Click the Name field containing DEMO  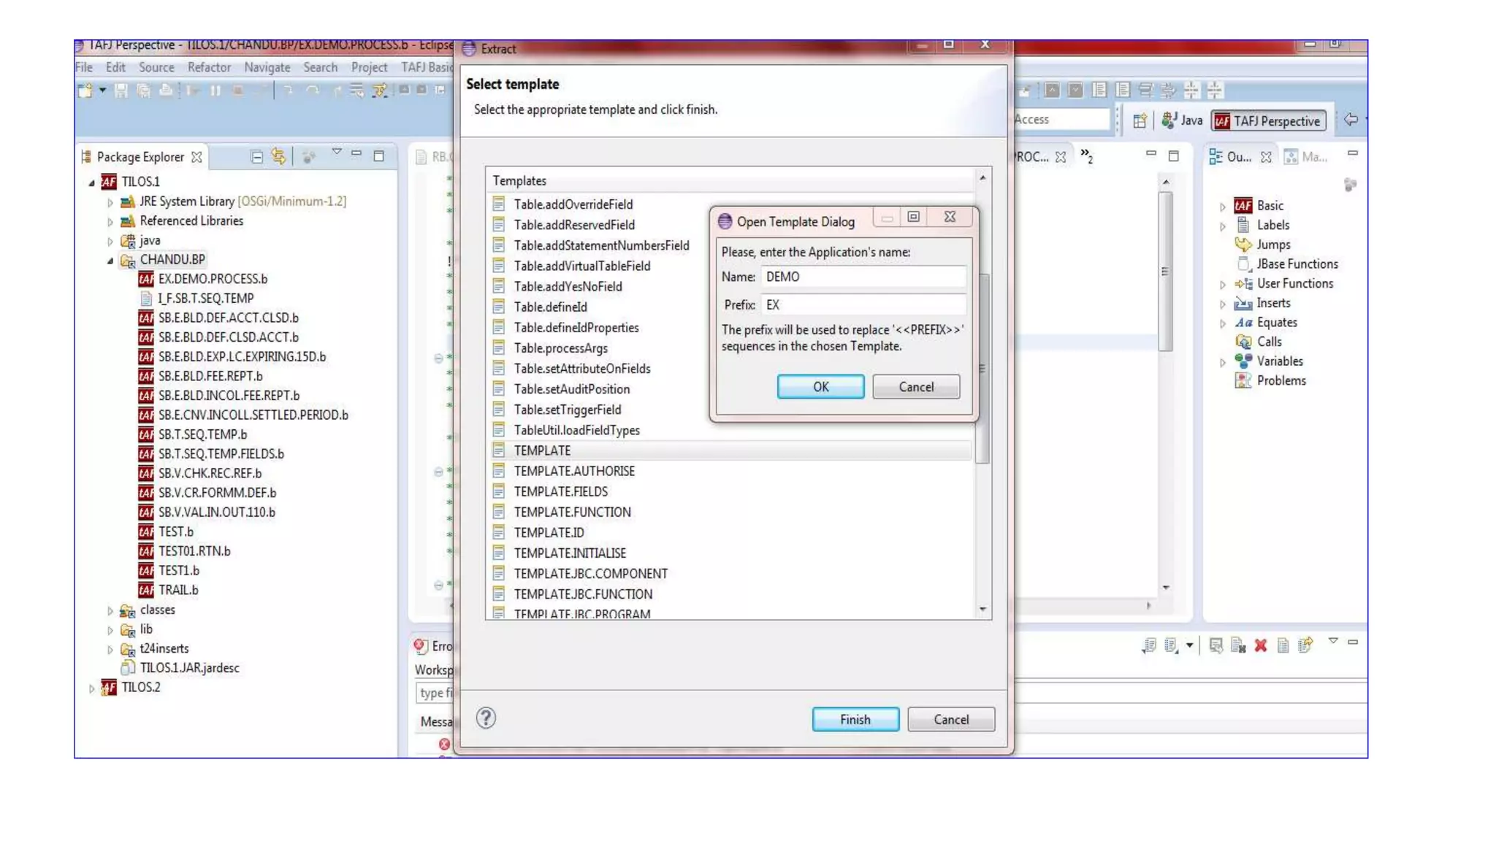click(863, 277)
